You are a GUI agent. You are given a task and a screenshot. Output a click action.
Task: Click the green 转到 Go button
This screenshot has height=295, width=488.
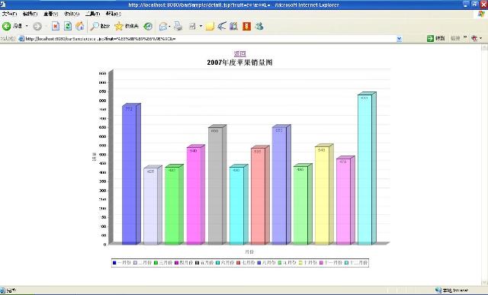coord(435,39)
